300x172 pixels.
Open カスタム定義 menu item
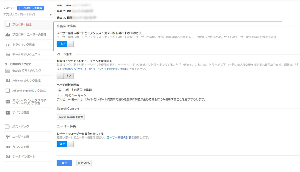tap(28, 147)
